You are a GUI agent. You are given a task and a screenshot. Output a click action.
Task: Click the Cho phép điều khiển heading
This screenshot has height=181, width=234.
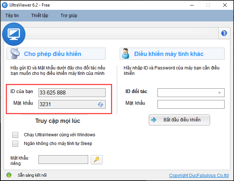[53, 54]
